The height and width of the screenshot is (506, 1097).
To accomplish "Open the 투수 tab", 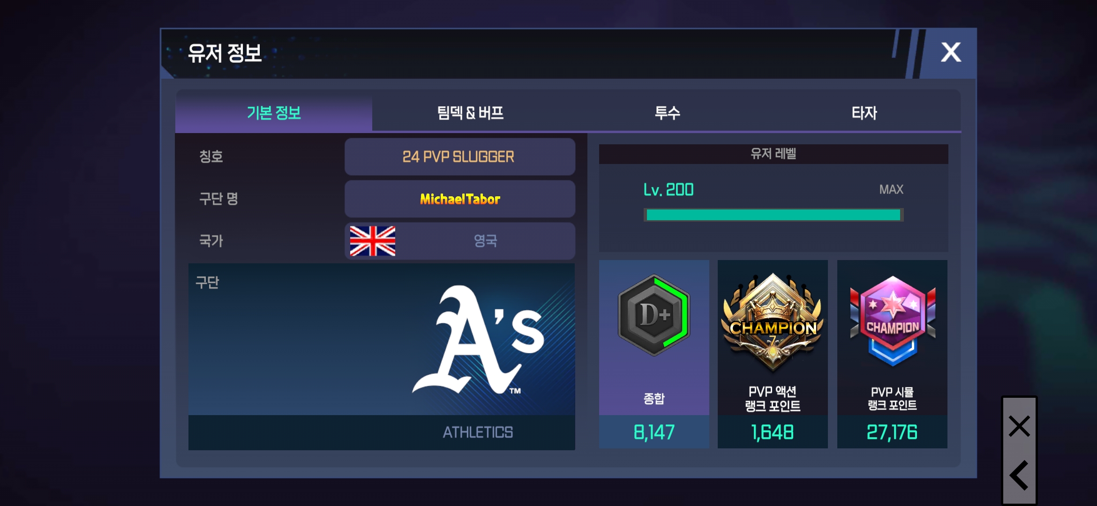I will (667, 113).
